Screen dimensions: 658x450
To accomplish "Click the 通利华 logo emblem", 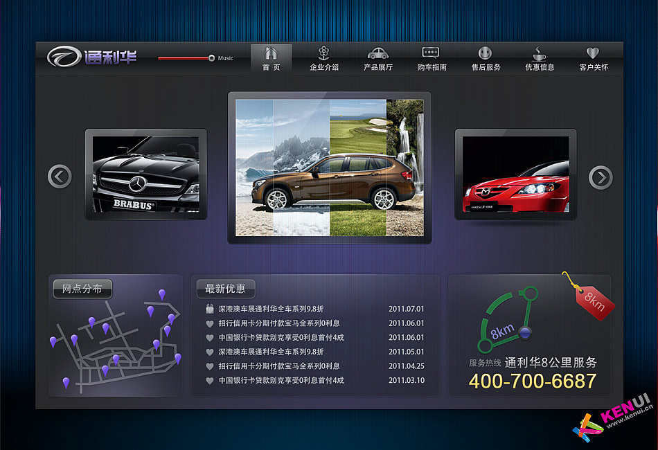I will tap(64, 57).
